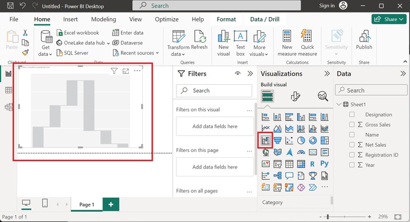Screen dimensions: 410x222
Task: Choose the Decomposition tree visual
Action: pos(277,176)
